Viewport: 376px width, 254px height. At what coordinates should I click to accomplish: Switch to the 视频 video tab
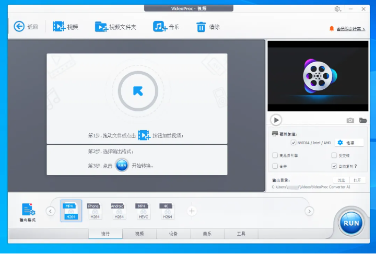tap(139, 233)
